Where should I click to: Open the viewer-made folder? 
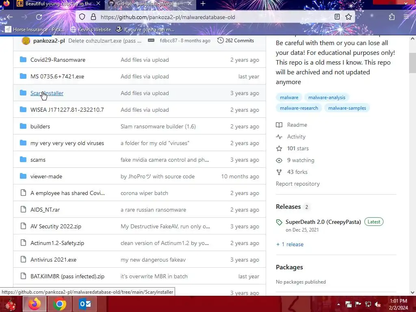point(46,176)
